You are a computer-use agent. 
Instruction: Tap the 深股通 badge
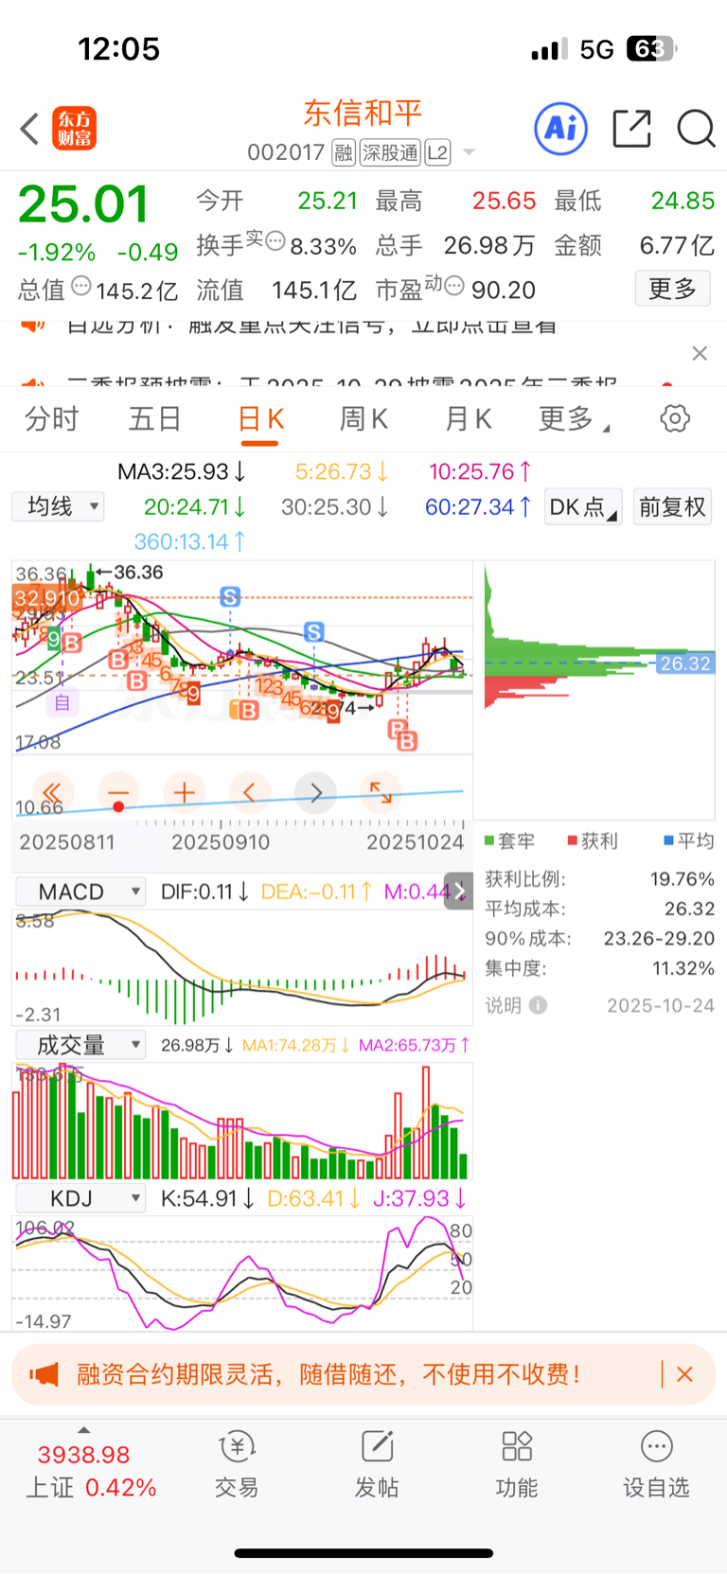pos(390,152)
